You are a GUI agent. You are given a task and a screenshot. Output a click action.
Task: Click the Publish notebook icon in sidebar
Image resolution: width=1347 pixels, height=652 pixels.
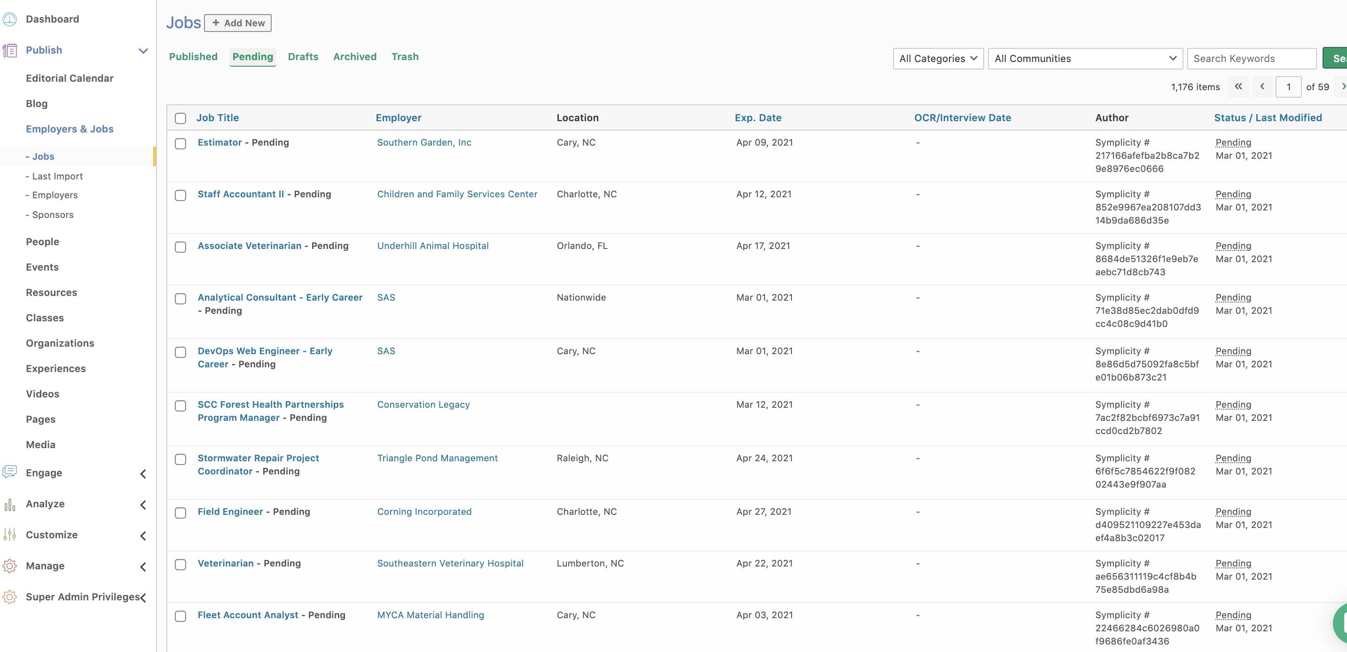pos(10,50)
